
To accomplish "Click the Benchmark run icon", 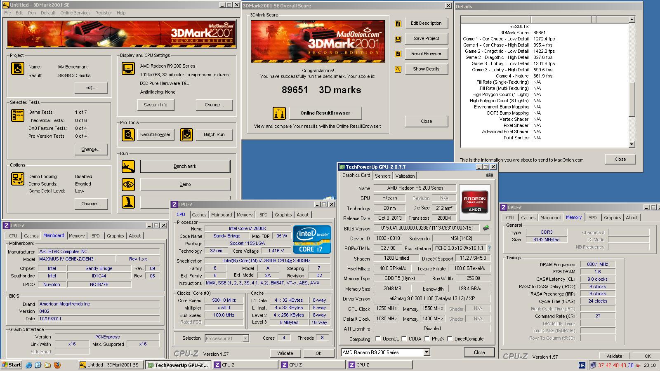I will click(x=128, y=167).
